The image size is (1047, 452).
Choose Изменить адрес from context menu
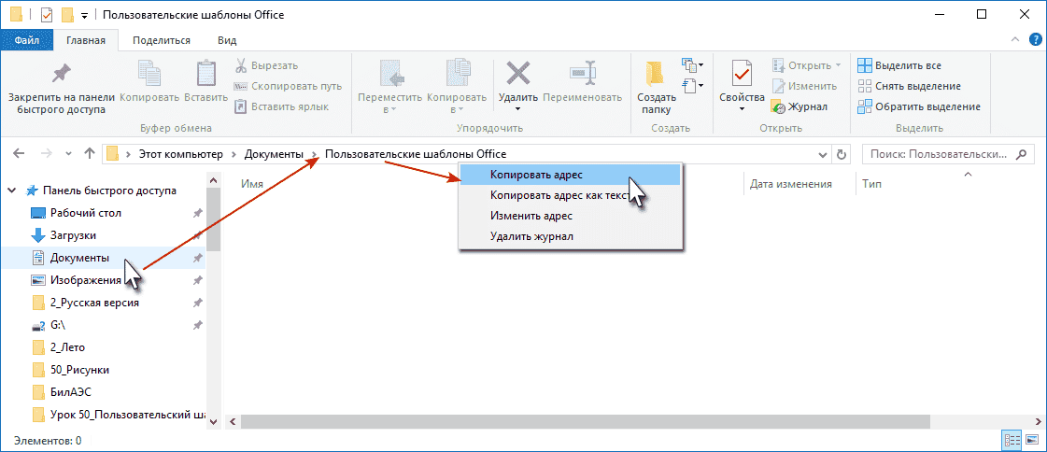570,217
